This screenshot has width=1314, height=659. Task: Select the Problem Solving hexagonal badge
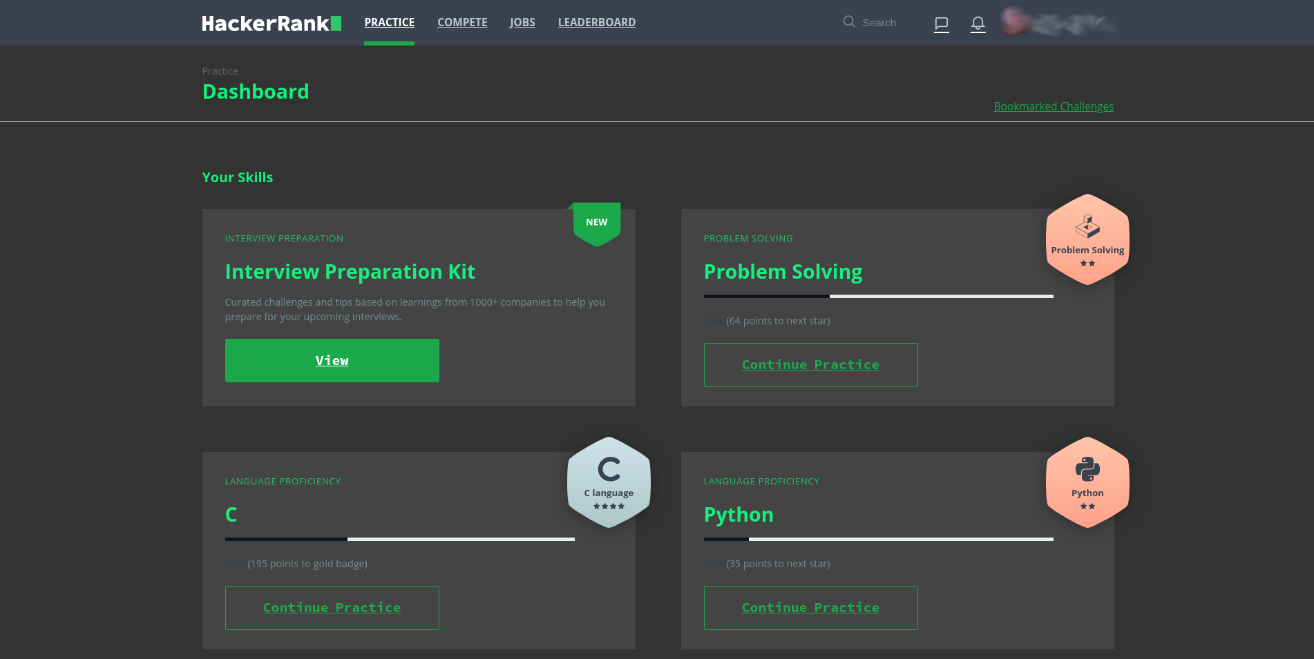1087,239
